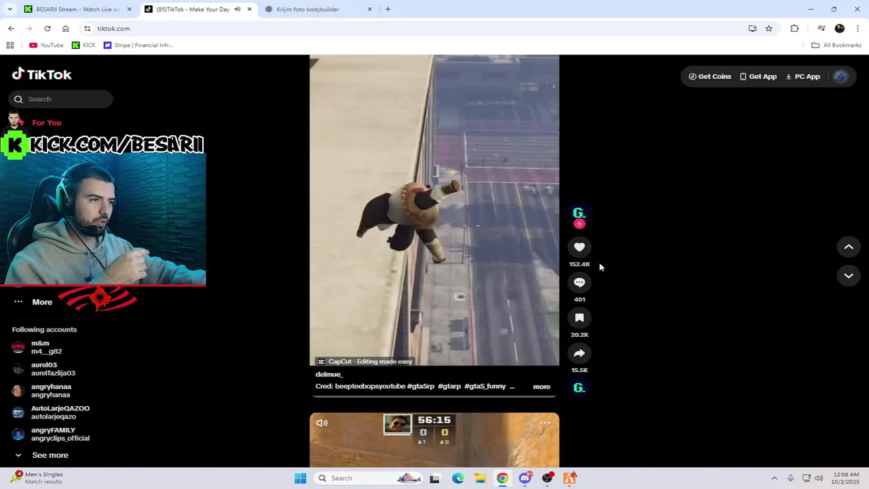Click the PC App download button

tap(802, 77)
